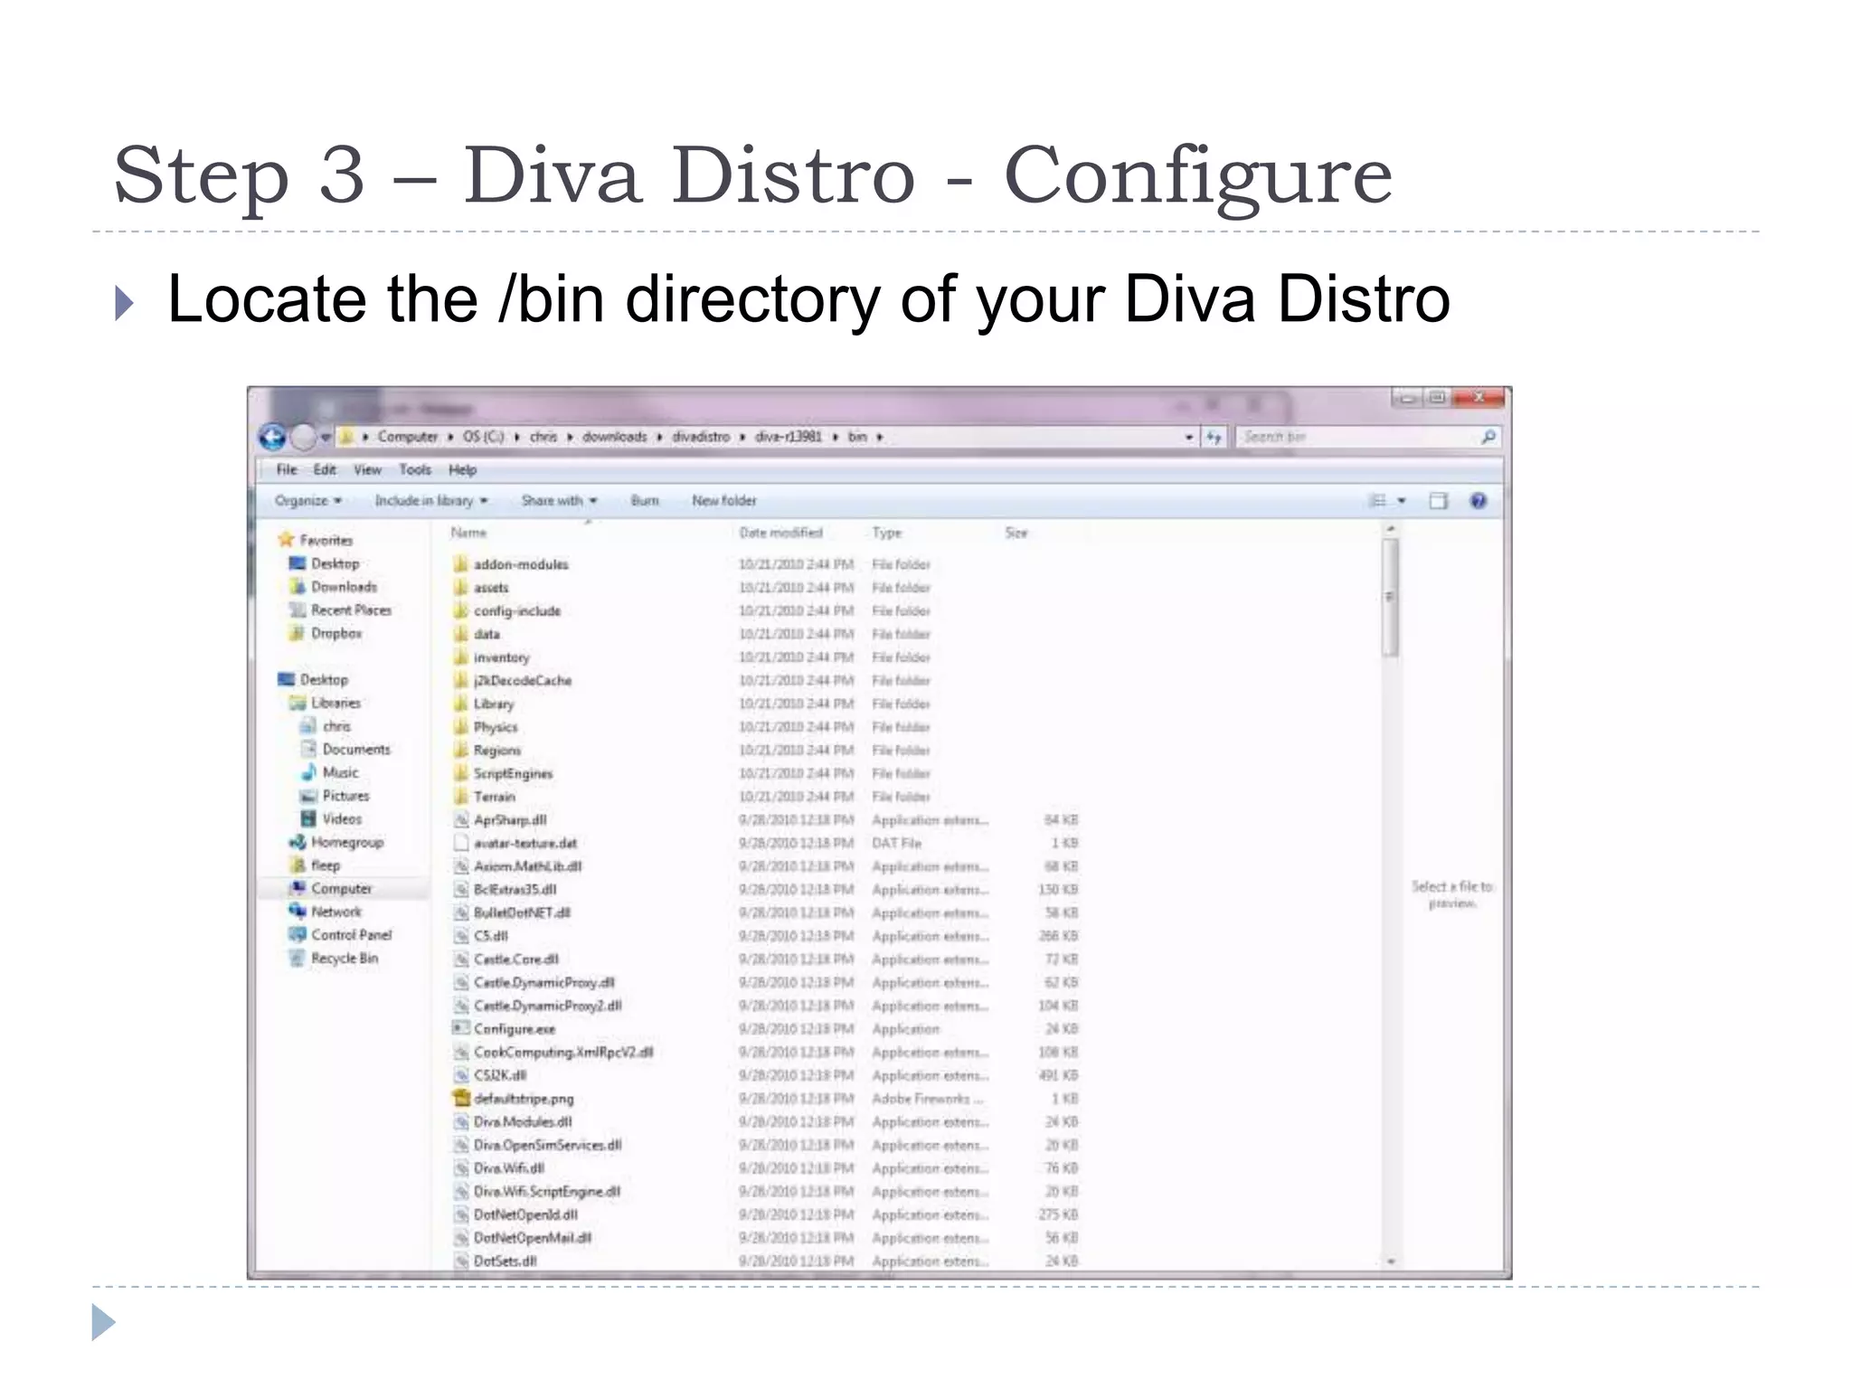Click the divadistro breadcrumb segment
The image size is (1852, 1389).
pos(701,437)
